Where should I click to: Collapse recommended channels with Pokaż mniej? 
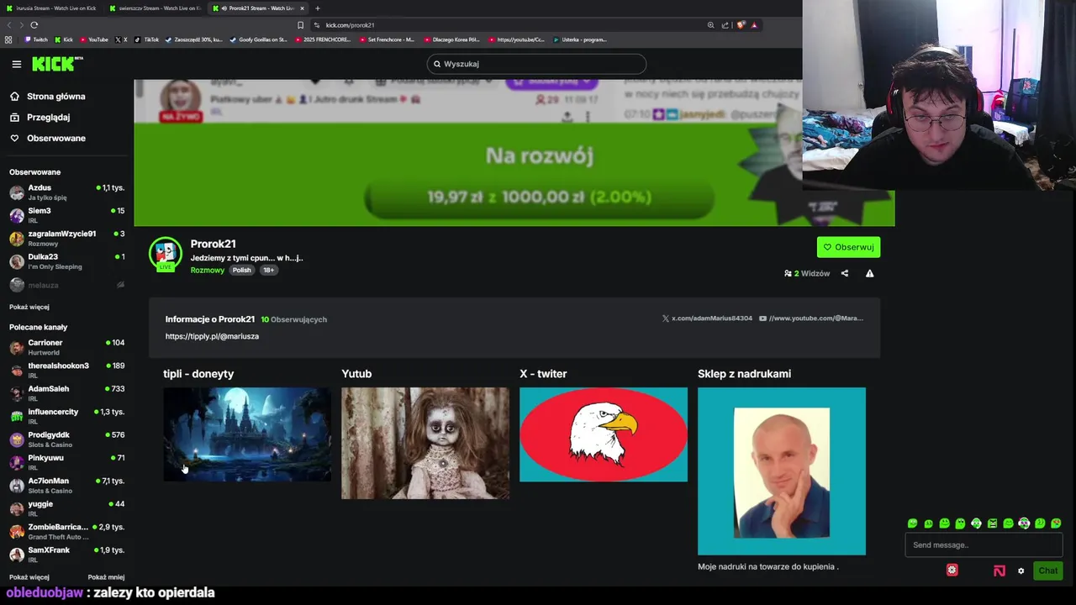106,577
